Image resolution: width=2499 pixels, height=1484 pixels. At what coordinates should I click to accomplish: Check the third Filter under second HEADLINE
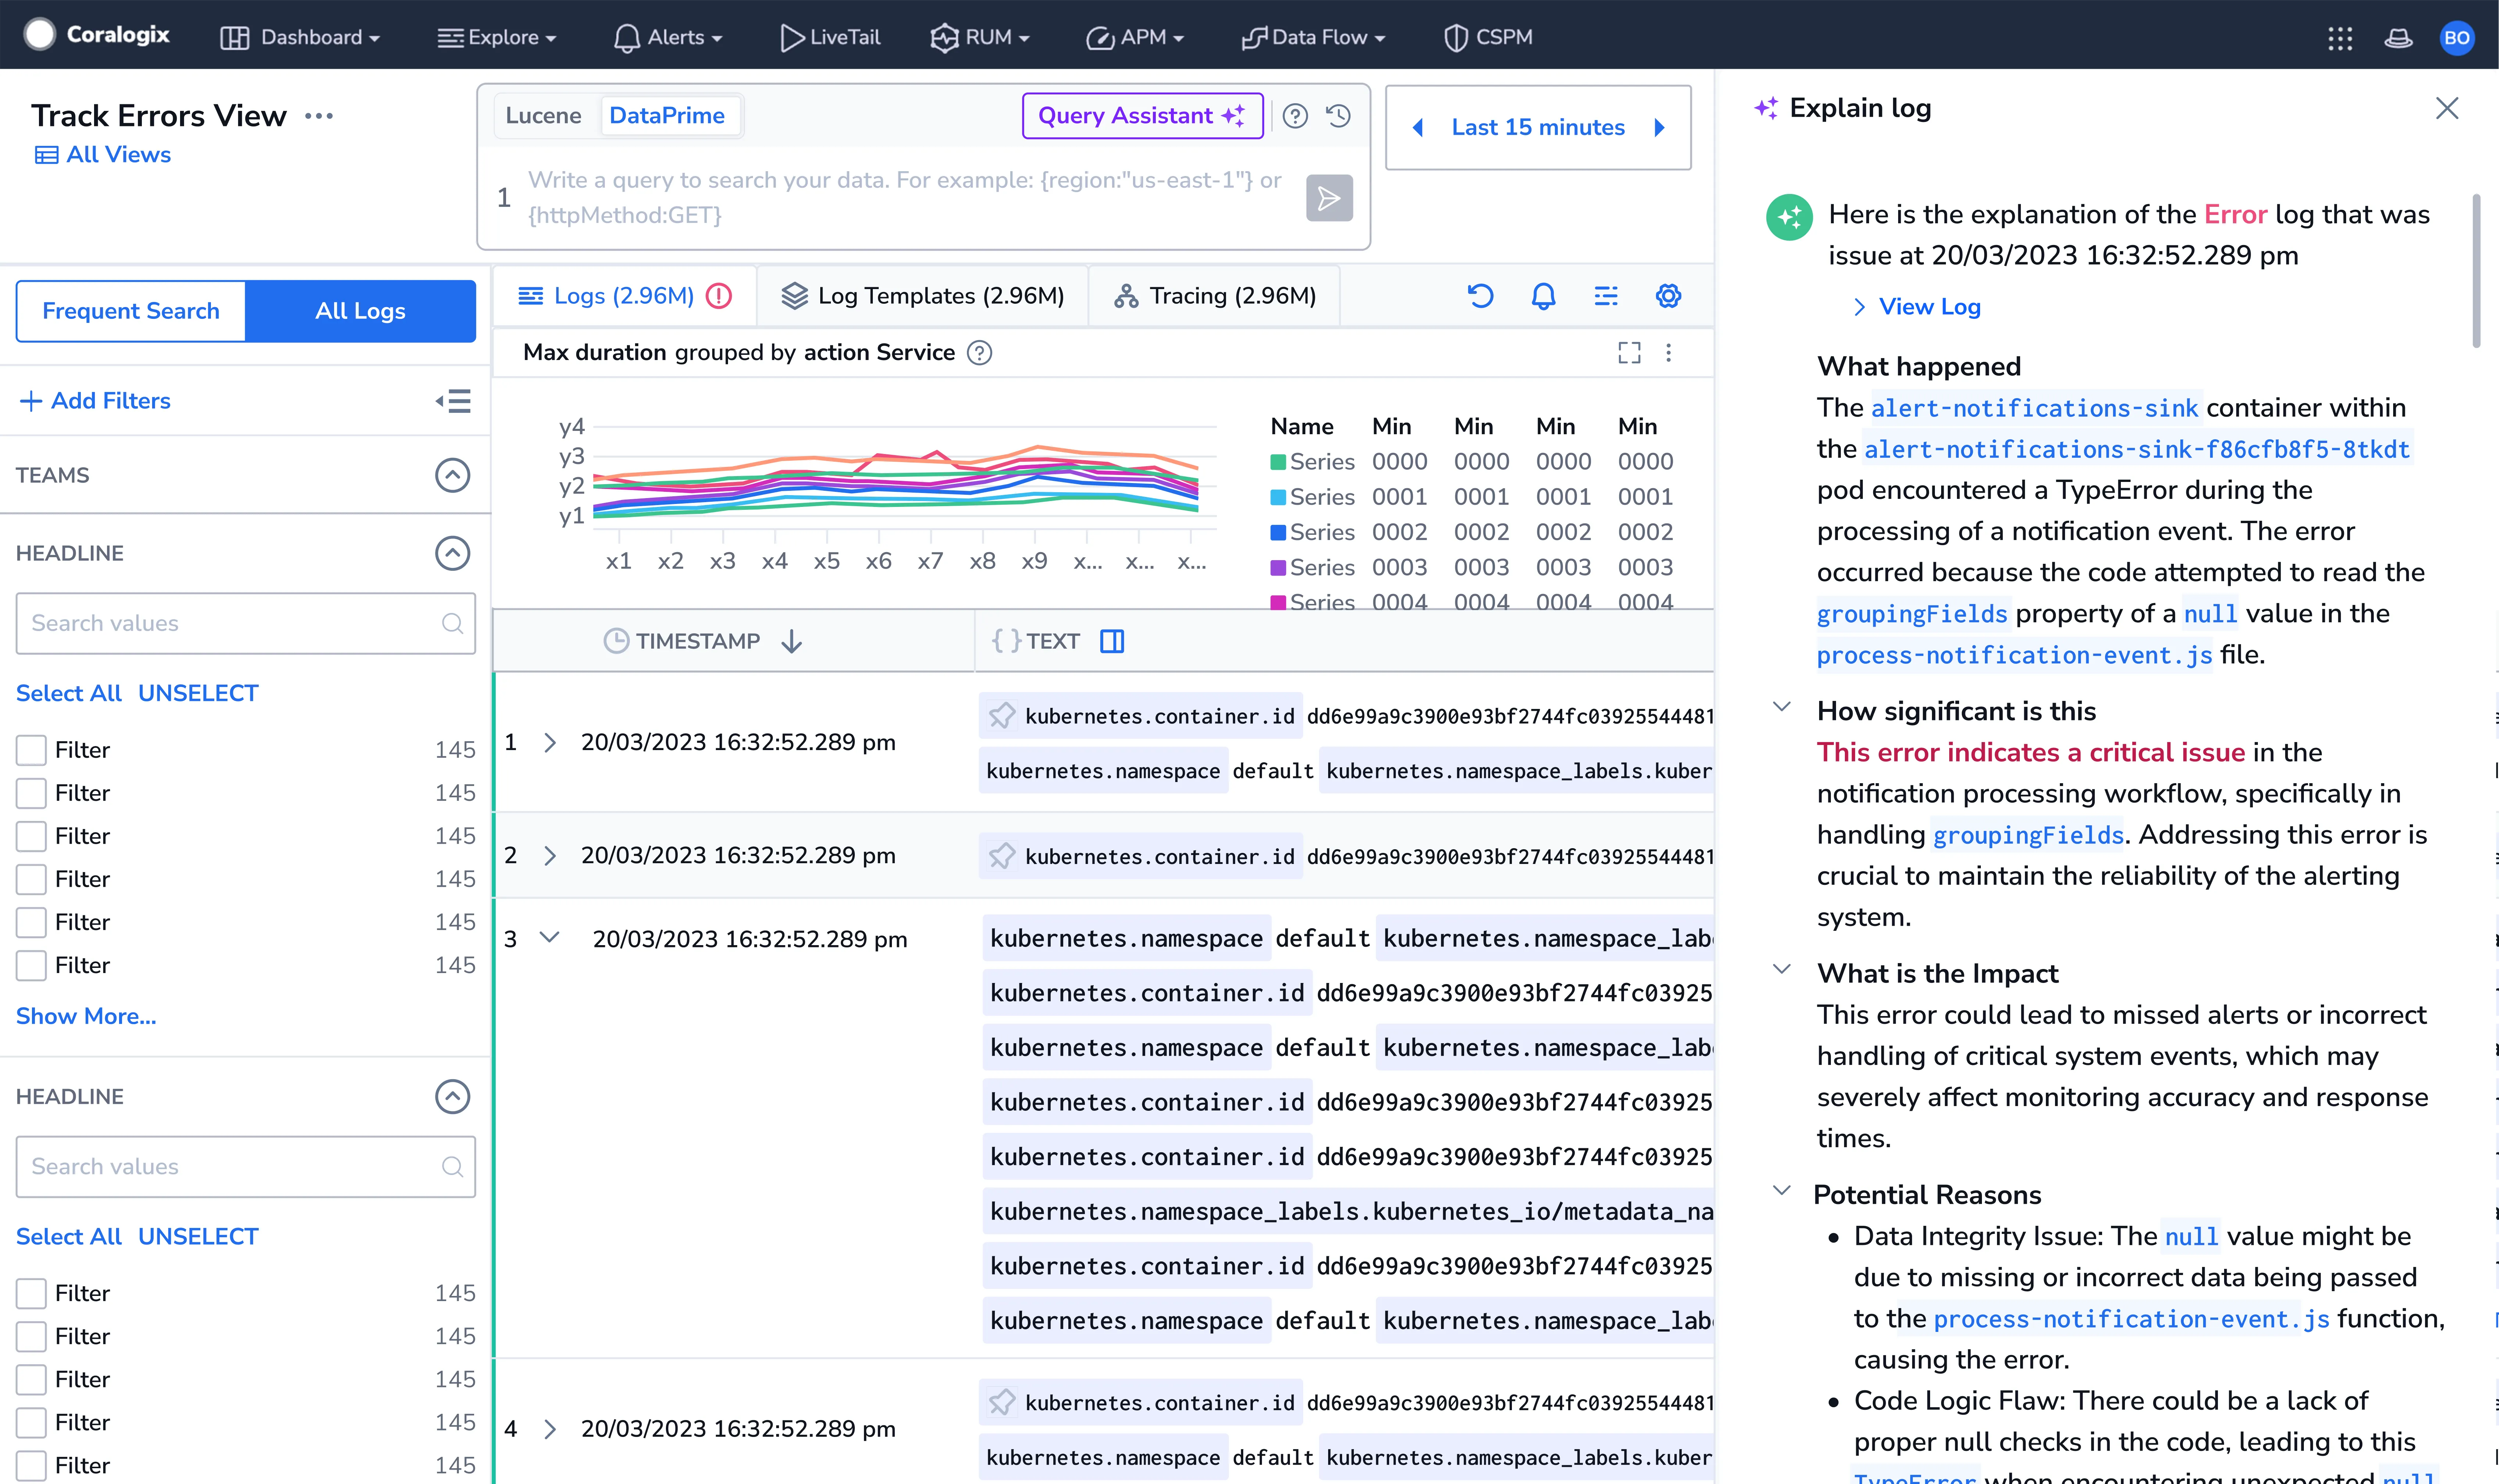tap(31, 1379)
